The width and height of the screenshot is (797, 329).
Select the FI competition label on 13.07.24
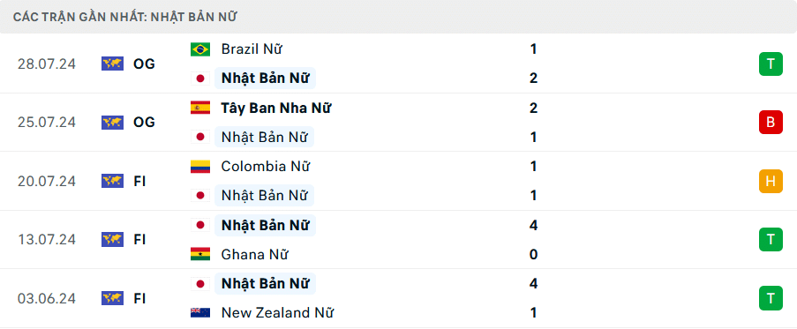[x=139, y=240]
